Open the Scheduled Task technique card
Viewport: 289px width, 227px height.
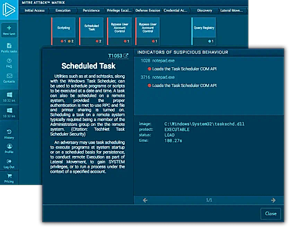click(x=91, y=31)
